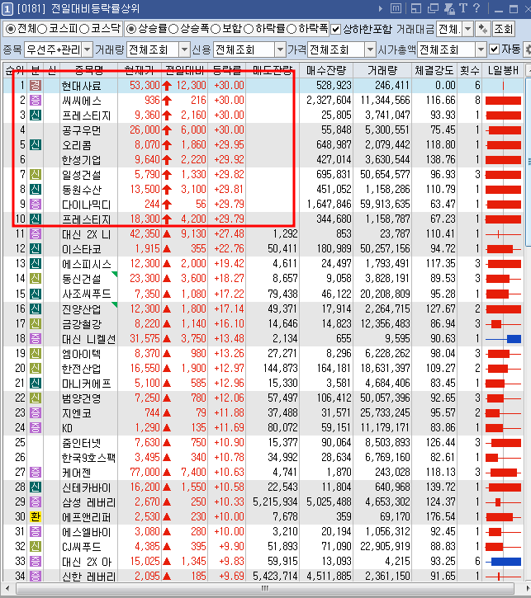Open the 시가총액 전체조회 dropdown
Image resolution: width=531 pixels, height=598 pixels.
[x=481, y=49]
